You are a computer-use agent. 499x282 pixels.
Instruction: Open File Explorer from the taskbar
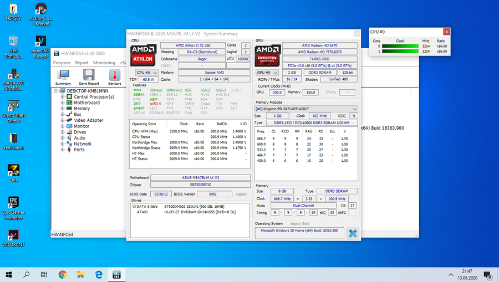coord(80,274)
